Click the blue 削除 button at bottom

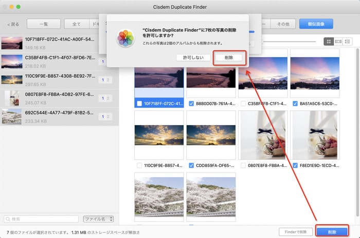click(332, 232)
